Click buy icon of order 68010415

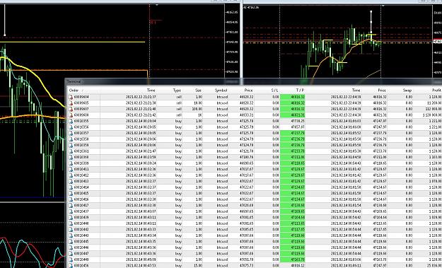[x=71, y=193]
